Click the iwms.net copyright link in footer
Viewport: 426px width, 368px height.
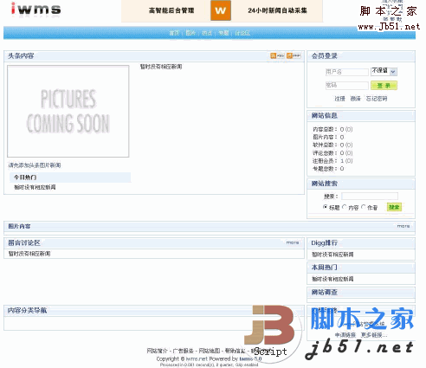(x=197, y=358)
